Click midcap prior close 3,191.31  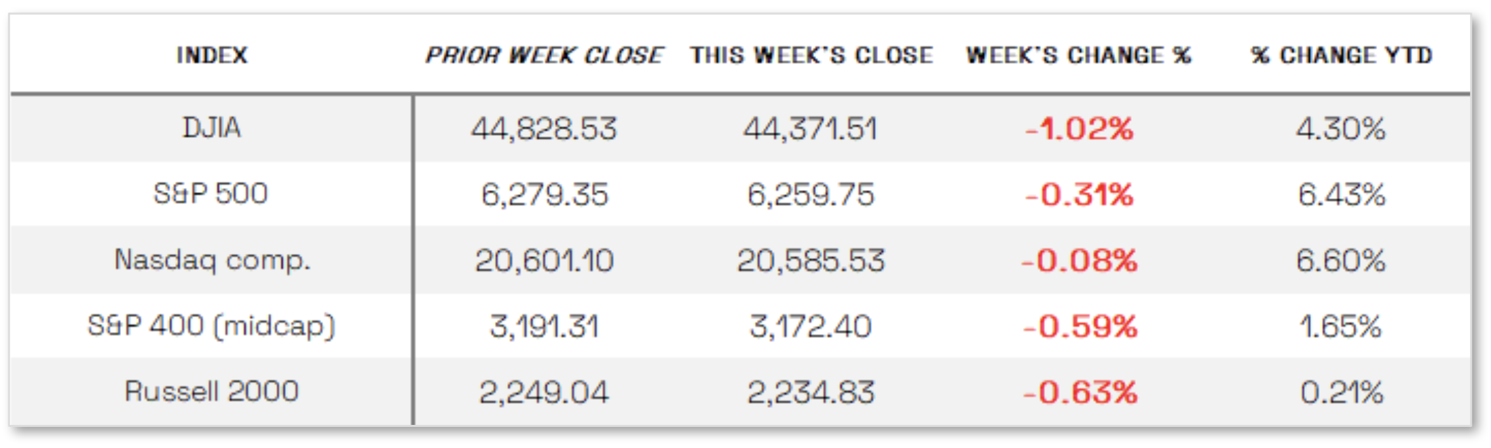pos(544,326)
